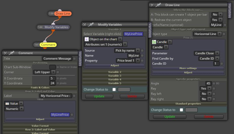Expand Row 2: Label and Value section
This screenshot has width=234, height=134.
pyautogui.click(x=40, y=129)
